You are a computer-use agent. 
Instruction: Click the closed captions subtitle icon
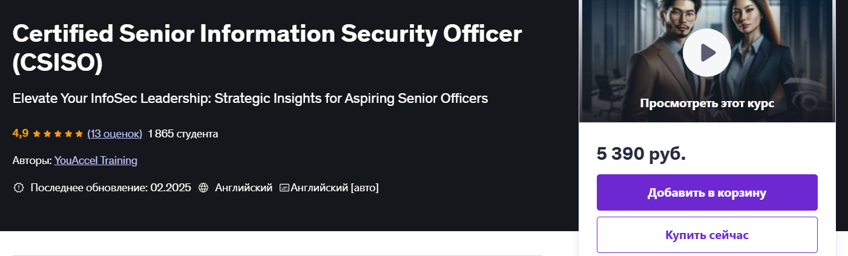coord(284,188)
